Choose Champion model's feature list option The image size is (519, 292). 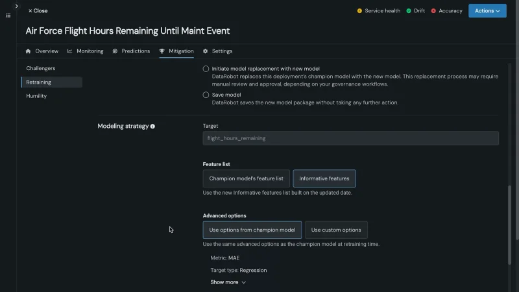(246, 178)
